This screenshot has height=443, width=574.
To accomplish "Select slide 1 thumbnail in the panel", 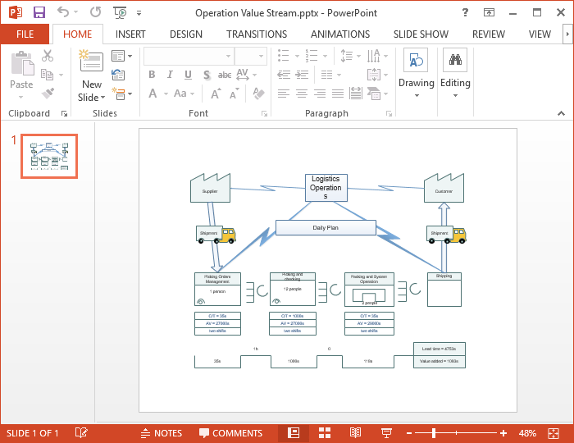I will (49, 156).
